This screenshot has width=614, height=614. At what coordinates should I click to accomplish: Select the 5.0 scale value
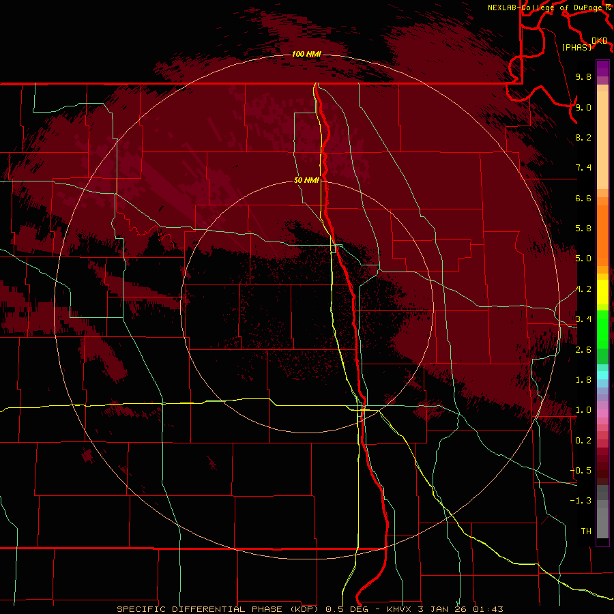[583, 259]
